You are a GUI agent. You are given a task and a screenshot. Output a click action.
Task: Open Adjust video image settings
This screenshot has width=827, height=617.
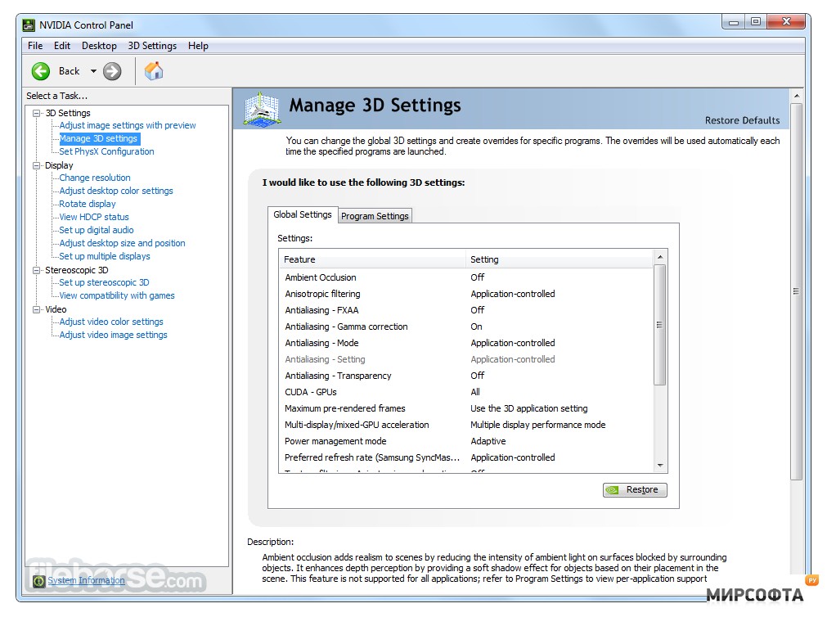(x=113, y=335)
